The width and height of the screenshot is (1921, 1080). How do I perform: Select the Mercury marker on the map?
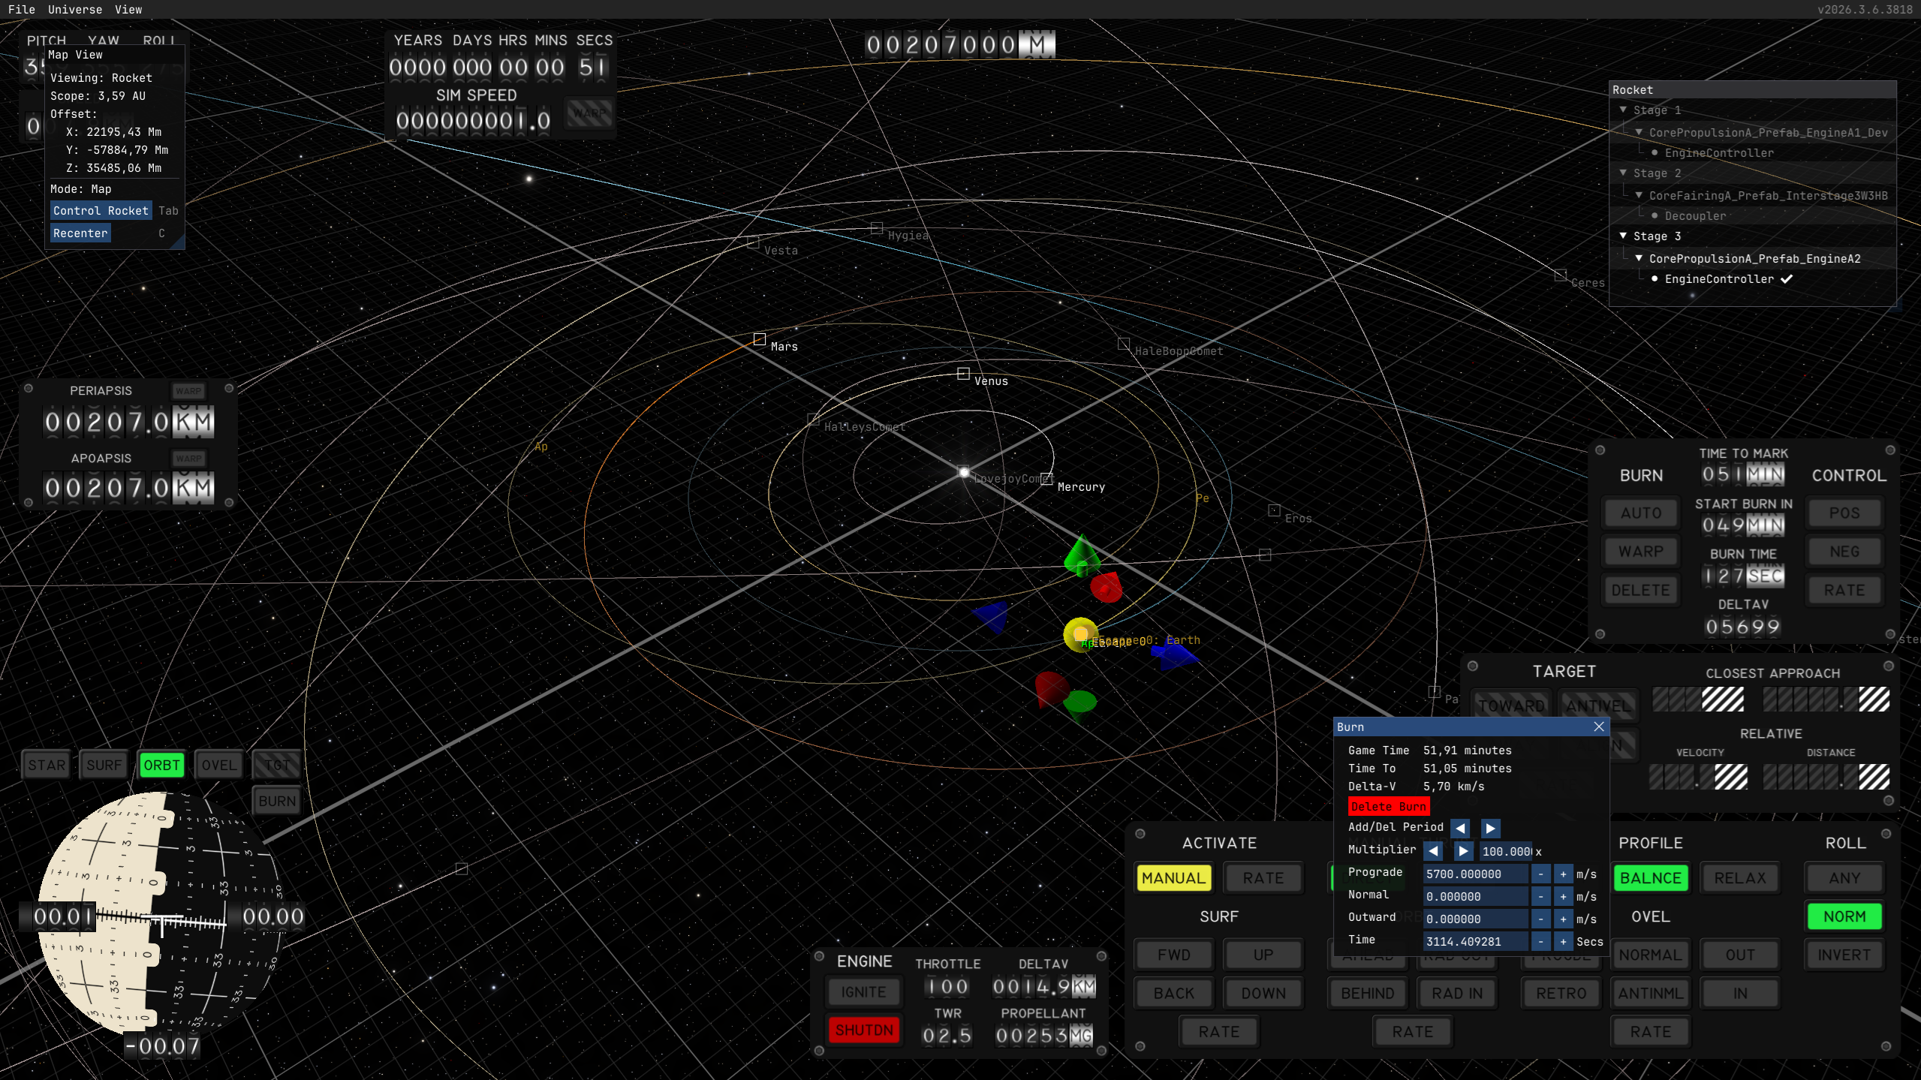point(1046,480)
